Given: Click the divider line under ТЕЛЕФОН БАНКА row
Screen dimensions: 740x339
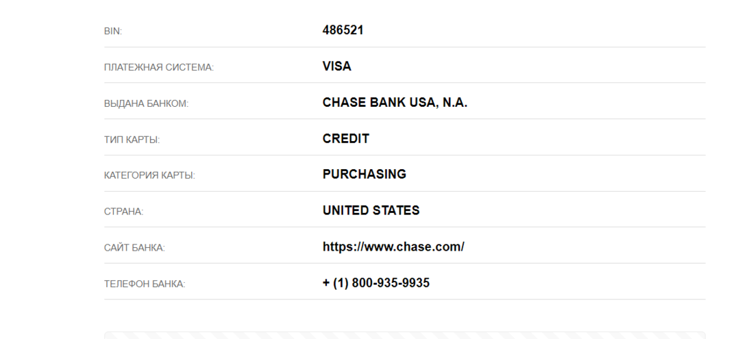Looking at the screenshot, I should [404, 299].
